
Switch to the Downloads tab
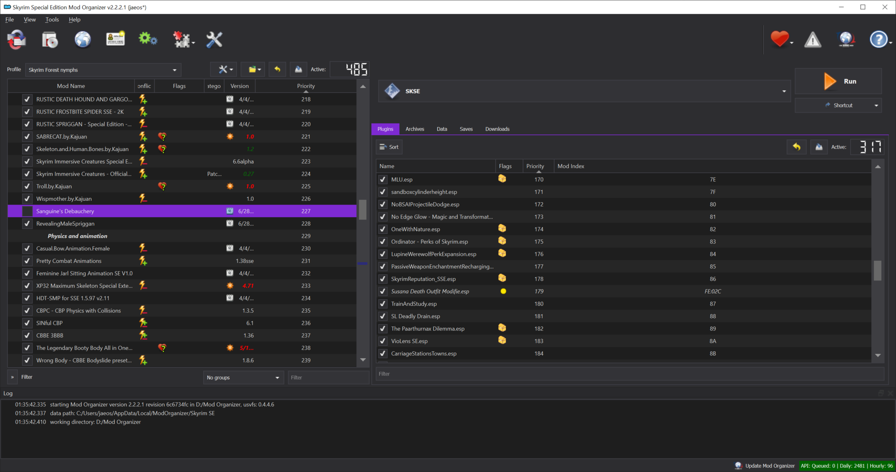(497, 129)
